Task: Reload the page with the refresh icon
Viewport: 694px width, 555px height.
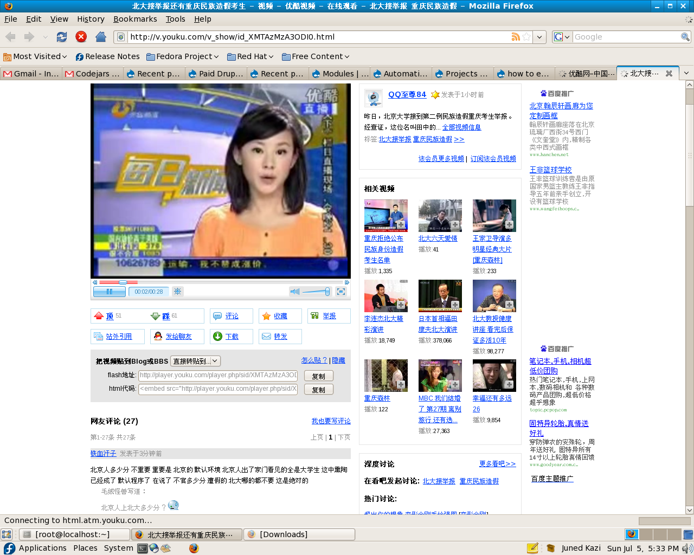Action: 62,37
